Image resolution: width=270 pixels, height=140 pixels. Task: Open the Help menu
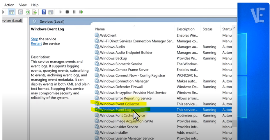pyautogui.click(x=35, y=5)
